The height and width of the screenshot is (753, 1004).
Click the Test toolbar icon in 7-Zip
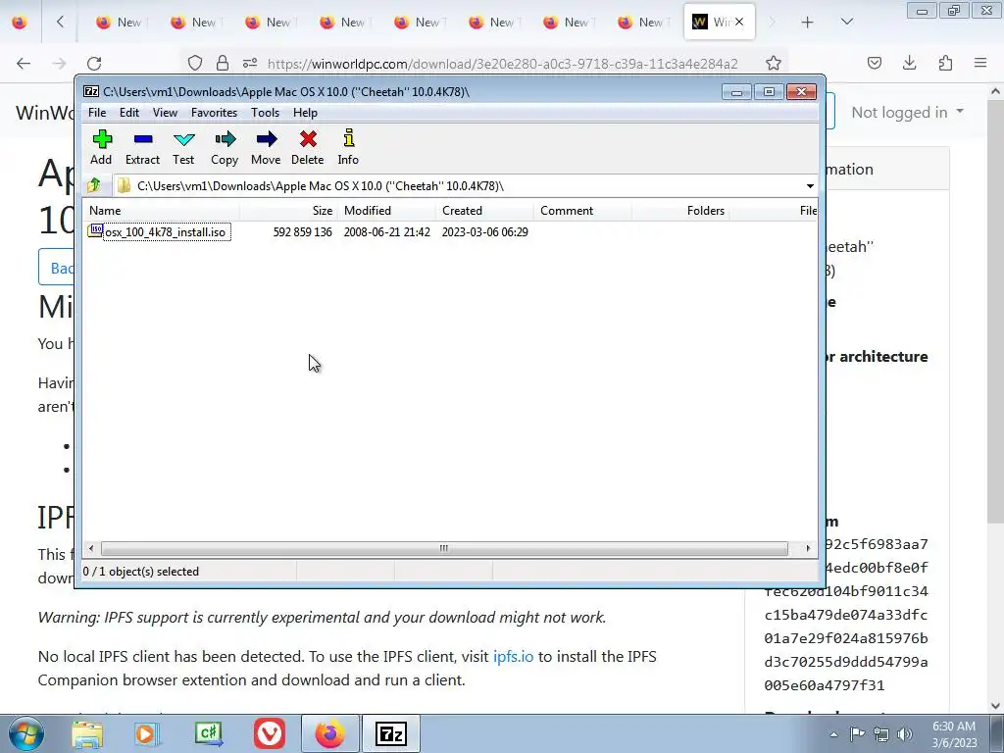coord(183,147)
